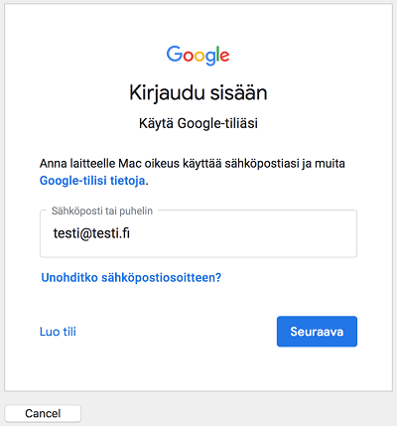The height and width of the screenshot is (426, 397).
Task: View Google account info via the tietoja link
Action: click(92, 181)
